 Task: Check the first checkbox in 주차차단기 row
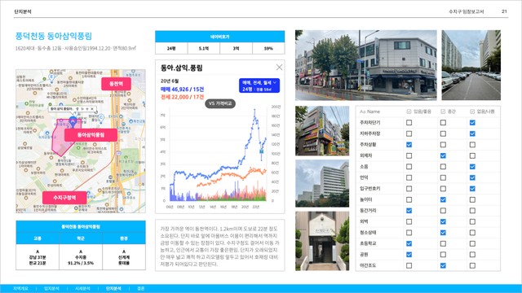(x=409, y=123)
